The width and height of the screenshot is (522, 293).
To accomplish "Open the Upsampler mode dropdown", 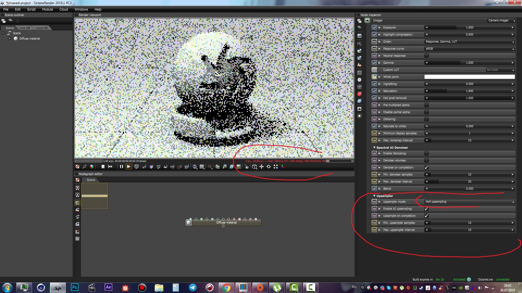I will (470, 202).
